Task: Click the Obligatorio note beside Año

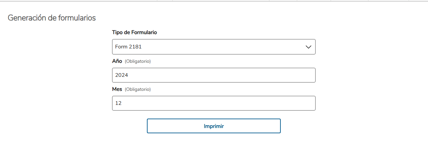Action: tap(138, 61)
